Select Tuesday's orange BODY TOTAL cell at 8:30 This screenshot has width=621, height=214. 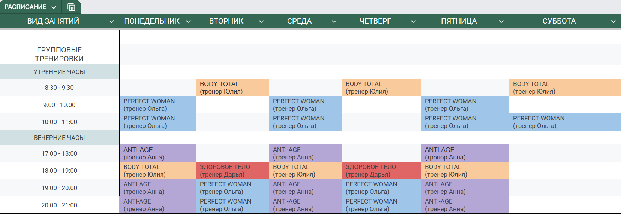(232, 88)
